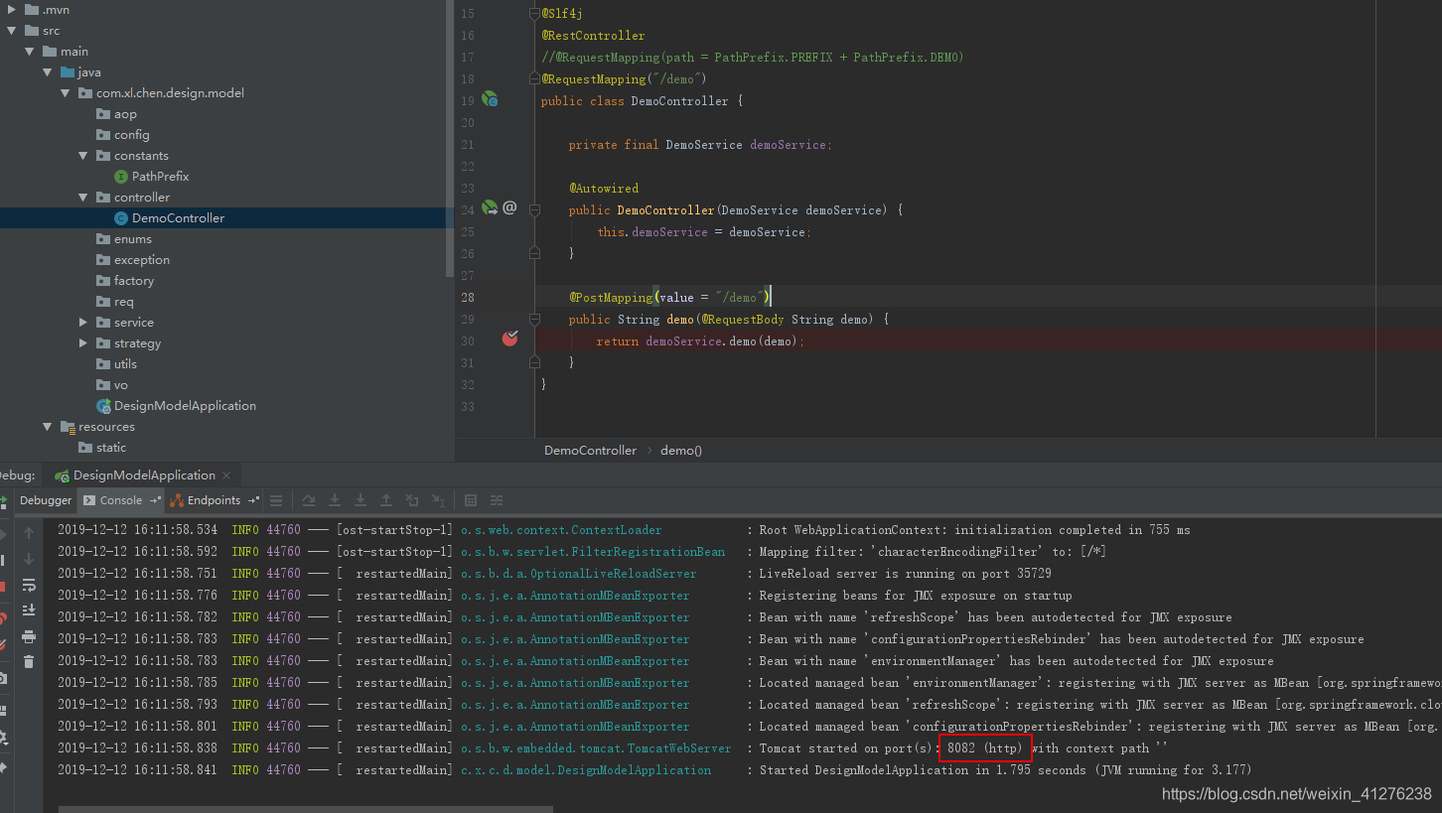
Task: Select the exception package
Action: pos(141,260)
